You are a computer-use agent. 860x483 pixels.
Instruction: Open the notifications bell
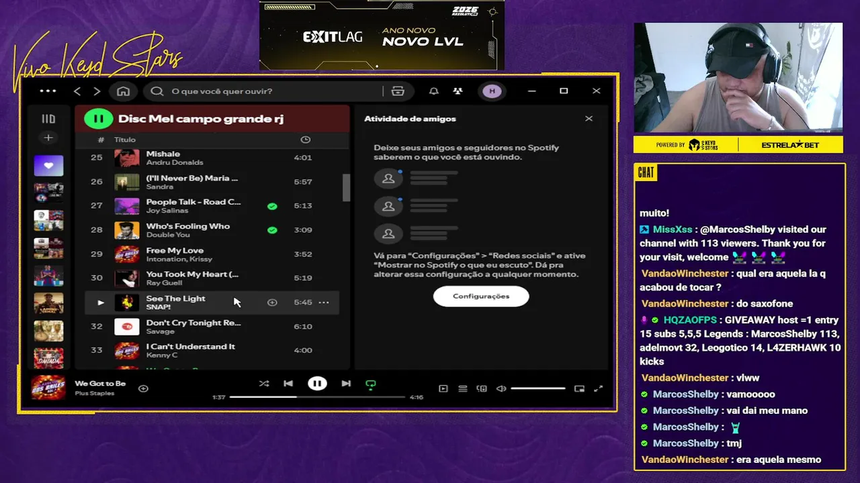click(434, 91)
